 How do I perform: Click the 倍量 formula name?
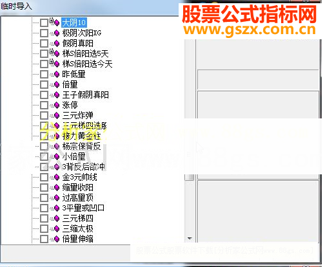(70, 84)
